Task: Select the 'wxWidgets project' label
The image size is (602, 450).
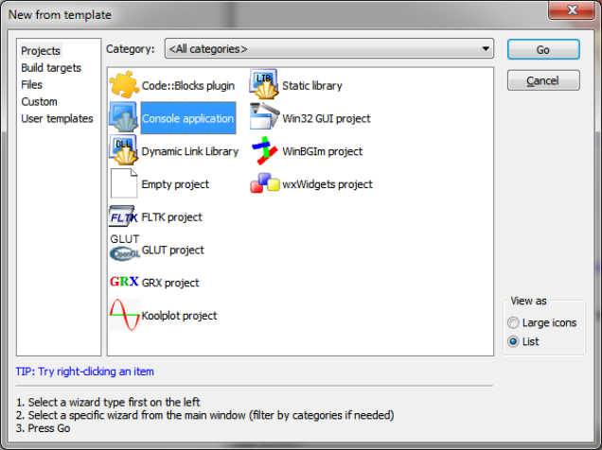Action: (328, 184)
